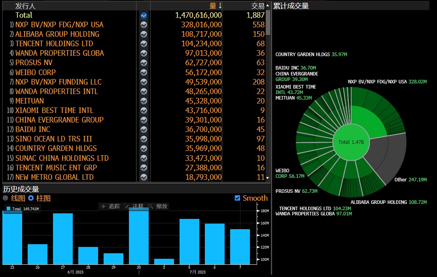Click the 发行人 issuer column header
The image size is (437, 277).
pyautogui.click(x=25, y=6)
